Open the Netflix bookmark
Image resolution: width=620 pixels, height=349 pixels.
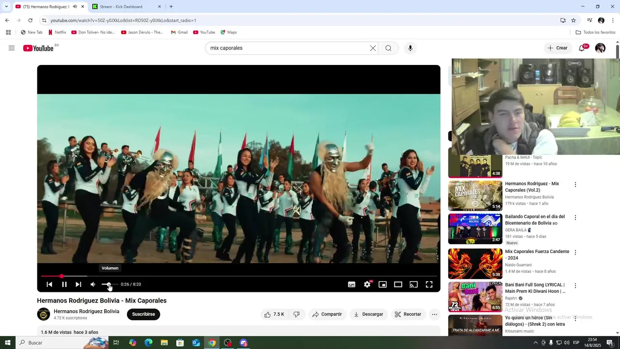click(x=57, y=32)
